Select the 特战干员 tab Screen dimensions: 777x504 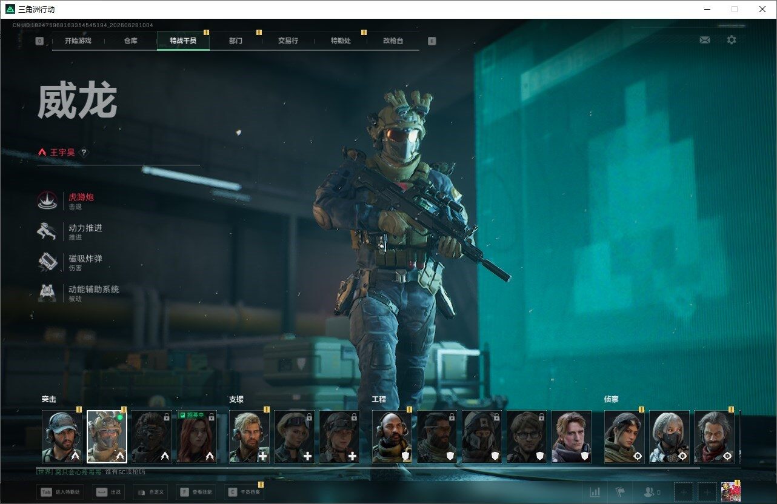click(x=183, y=41)
